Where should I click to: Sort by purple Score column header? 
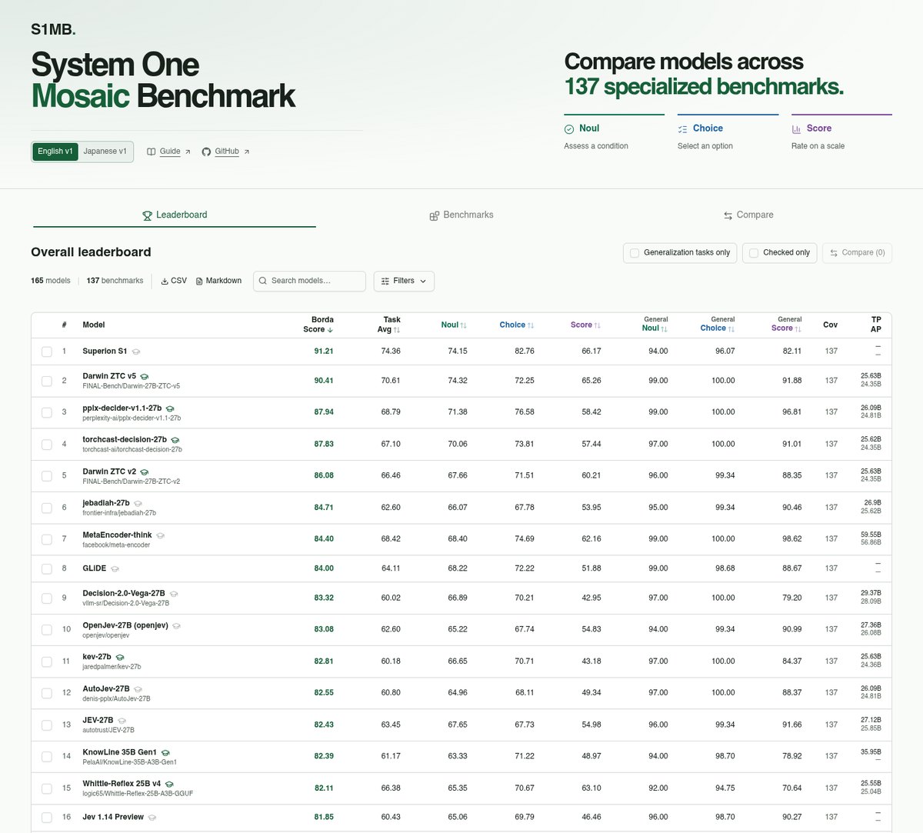585,325
